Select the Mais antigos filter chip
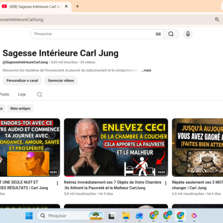223x223 pixels. pyautogui.click(x=20, y=108)
